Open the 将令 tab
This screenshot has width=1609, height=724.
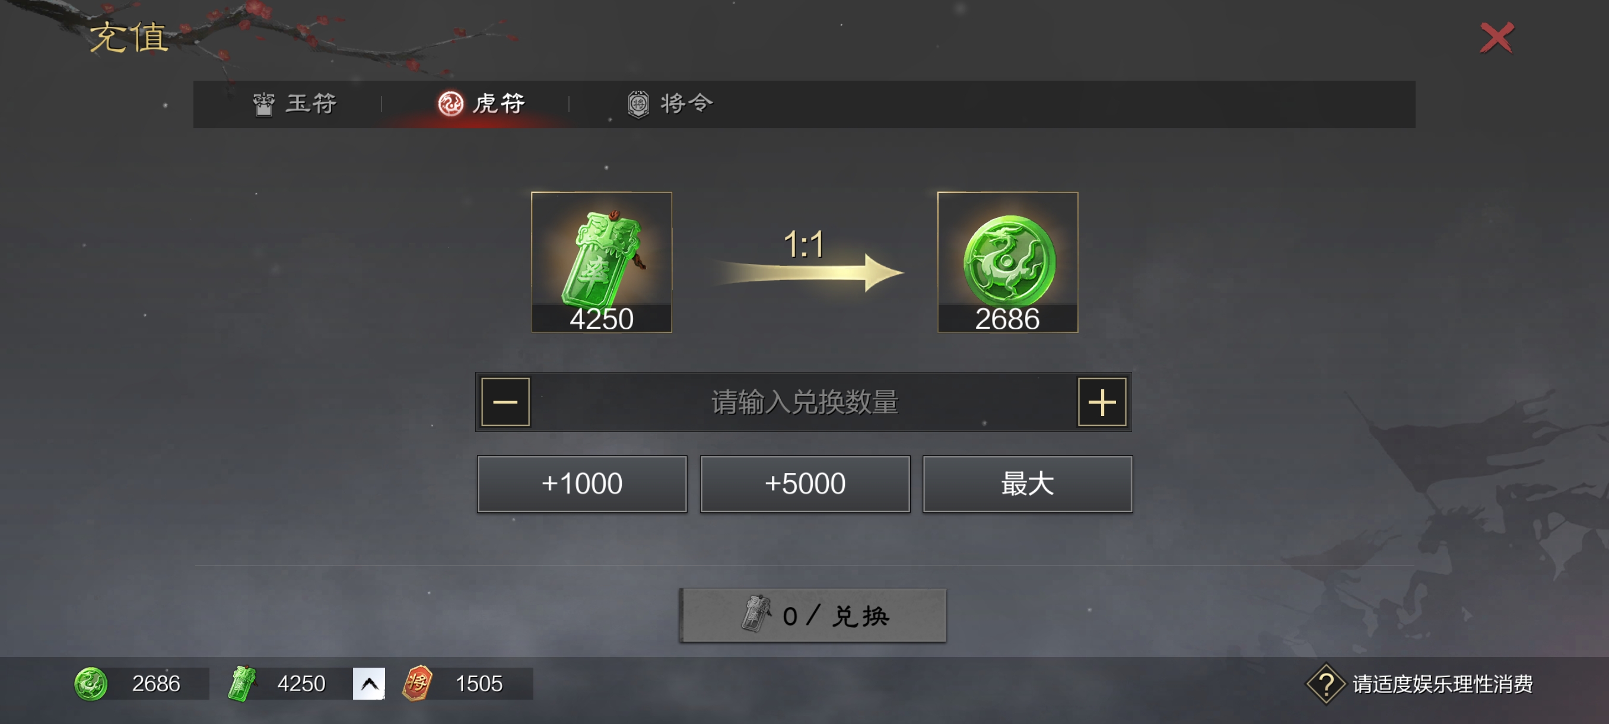point(670,104)
